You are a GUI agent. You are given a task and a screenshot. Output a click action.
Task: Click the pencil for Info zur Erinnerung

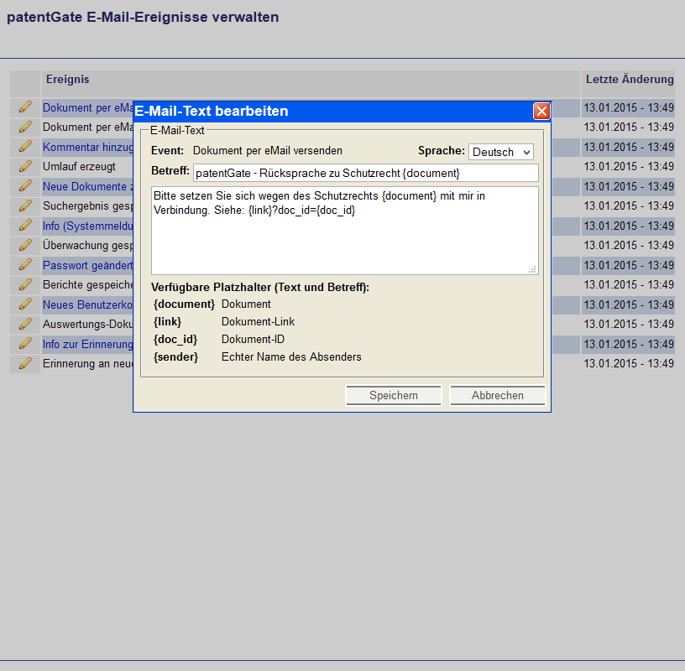[25, 344]
